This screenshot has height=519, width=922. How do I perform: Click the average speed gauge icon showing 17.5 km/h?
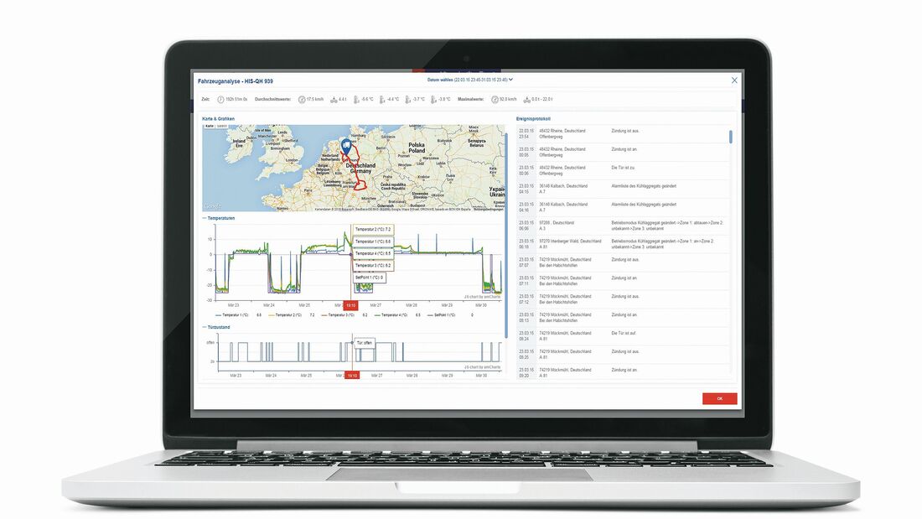coord(300,99)
